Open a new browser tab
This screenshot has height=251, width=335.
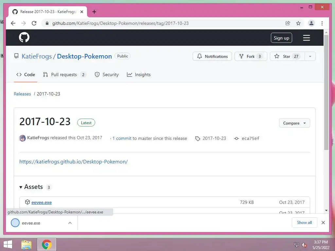[94, 12]
